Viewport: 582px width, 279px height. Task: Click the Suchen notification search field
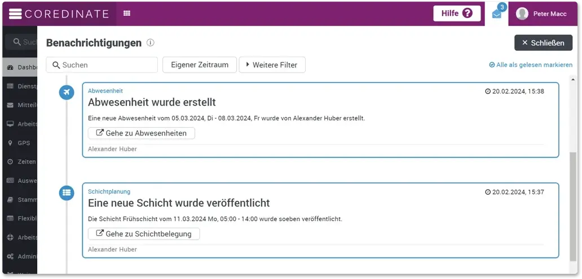102,65
